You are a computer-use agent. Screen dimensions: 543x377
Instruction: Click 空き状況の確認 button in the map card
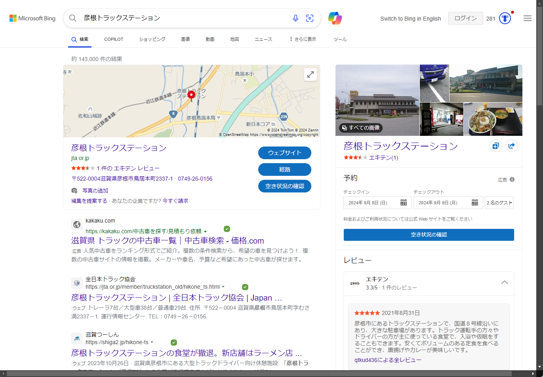click(285, 186)
